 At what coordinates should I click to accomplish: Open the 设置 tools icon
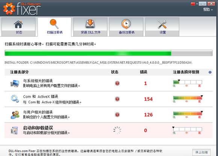(x=162, y=24)
